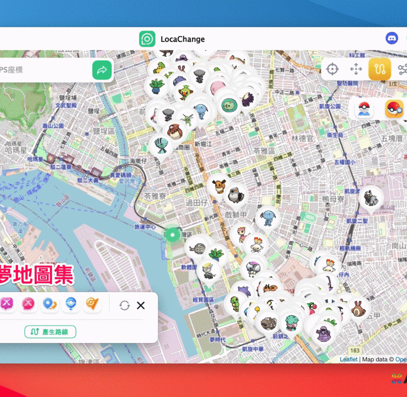Image resolution: width=407 pixels, height=397 pixels.
Task: Open the Leaflet attribution link
Action: point(348,359)
